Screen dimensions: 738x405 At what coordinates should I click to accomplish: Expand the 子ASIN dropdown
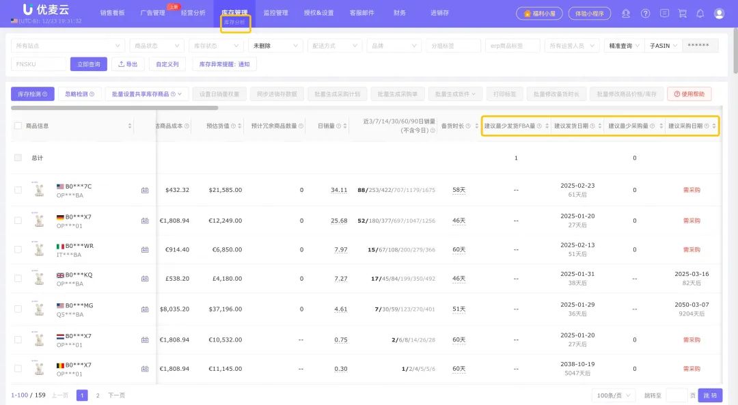pos(663,46)
